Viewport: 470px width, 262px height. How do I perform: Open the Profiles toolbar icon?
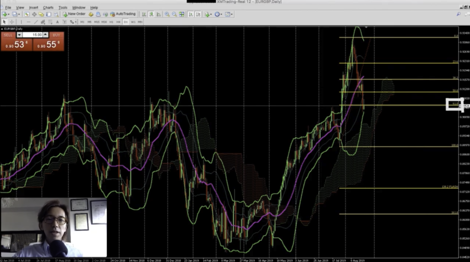click(14, 14)
